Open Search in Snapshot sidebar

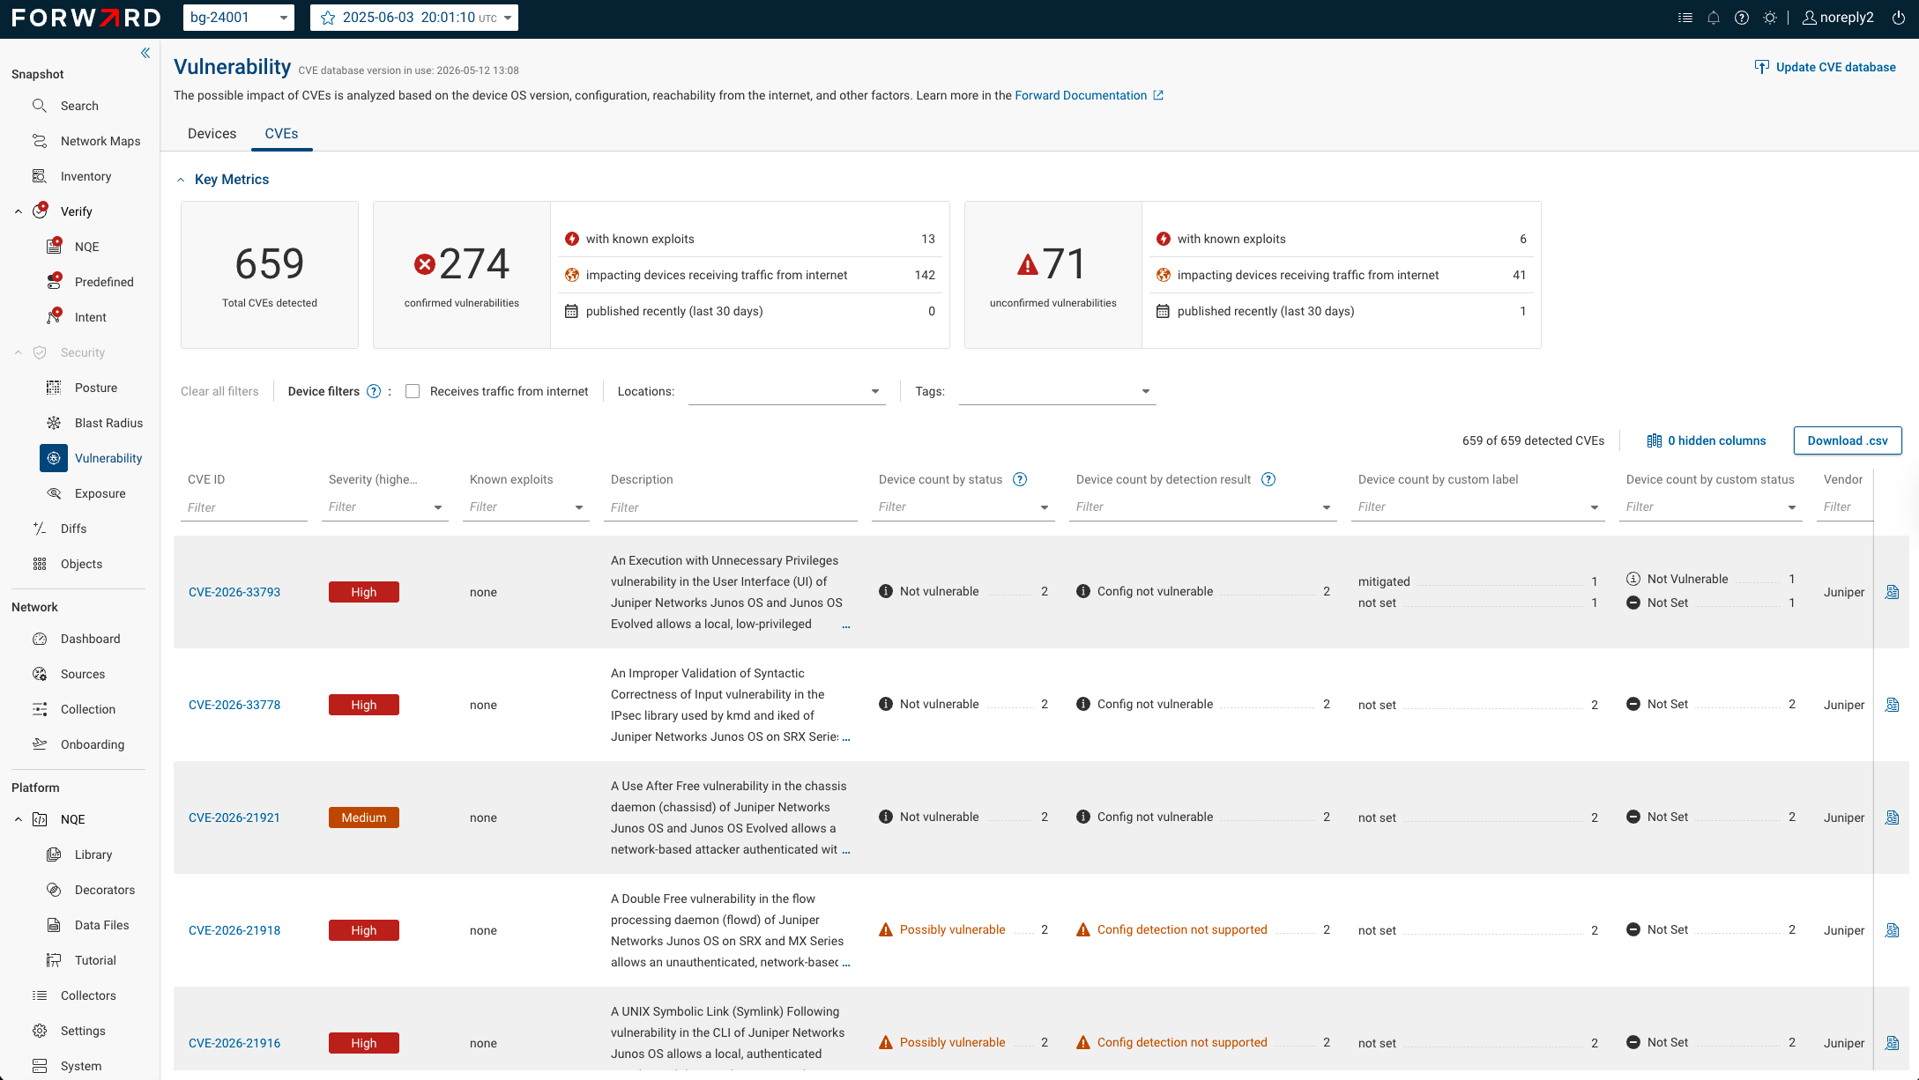tap(79, 106)
